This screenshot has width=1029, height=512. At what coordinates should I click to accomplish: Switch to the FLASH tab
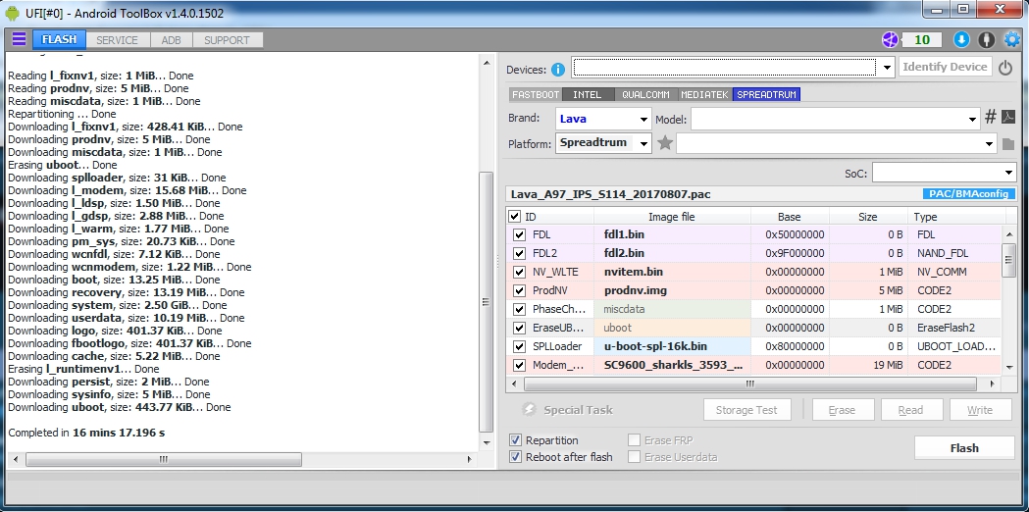click(59, 39)
